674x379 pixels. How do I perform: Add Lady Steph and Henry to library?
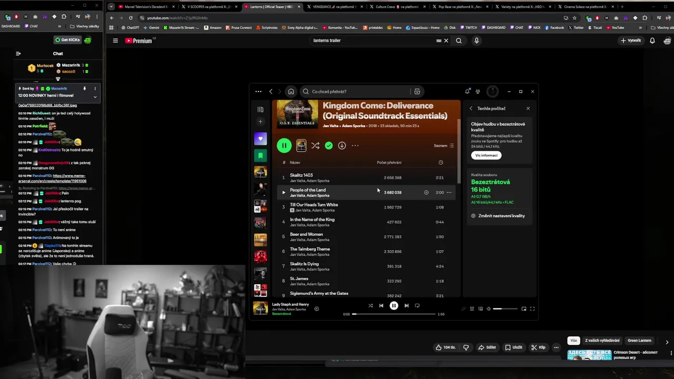316,309
